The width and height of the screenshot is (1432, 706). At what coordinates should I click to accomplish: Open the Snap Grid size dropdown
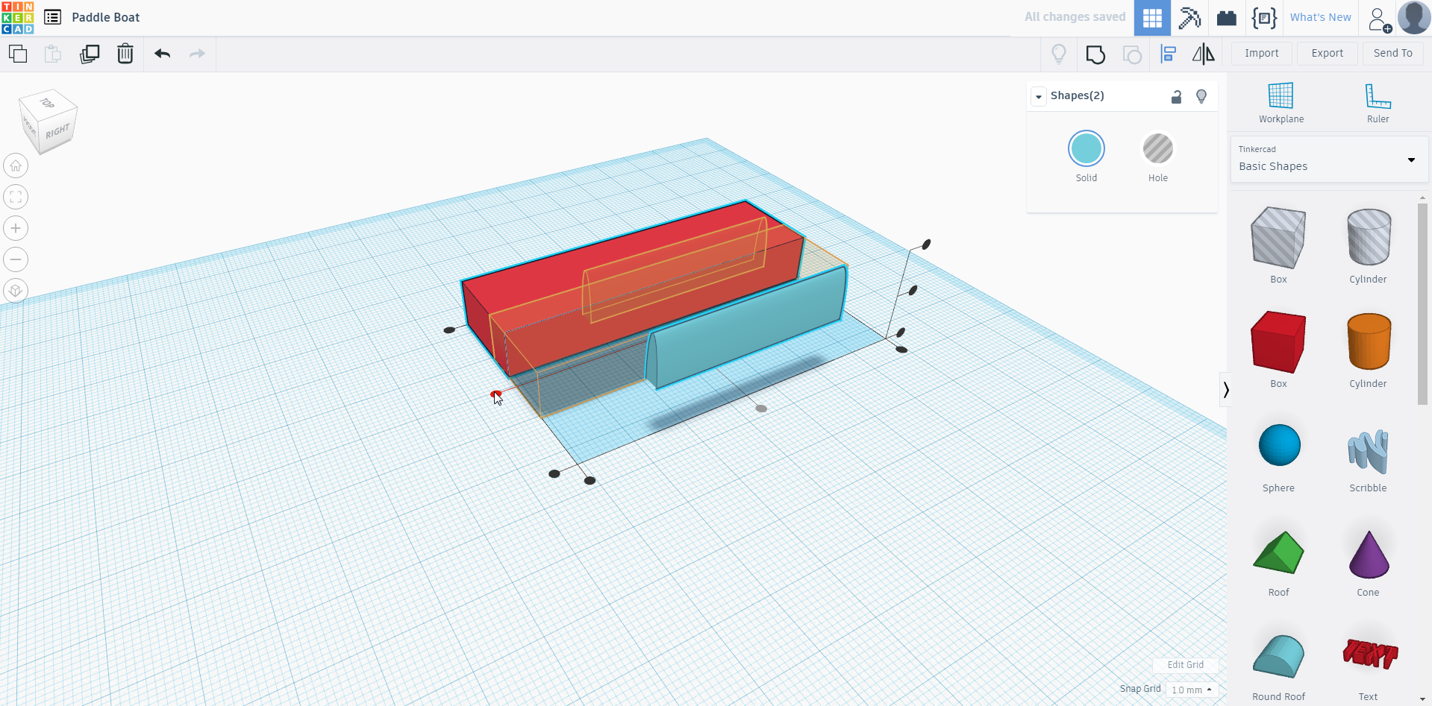coord(1192,690)
